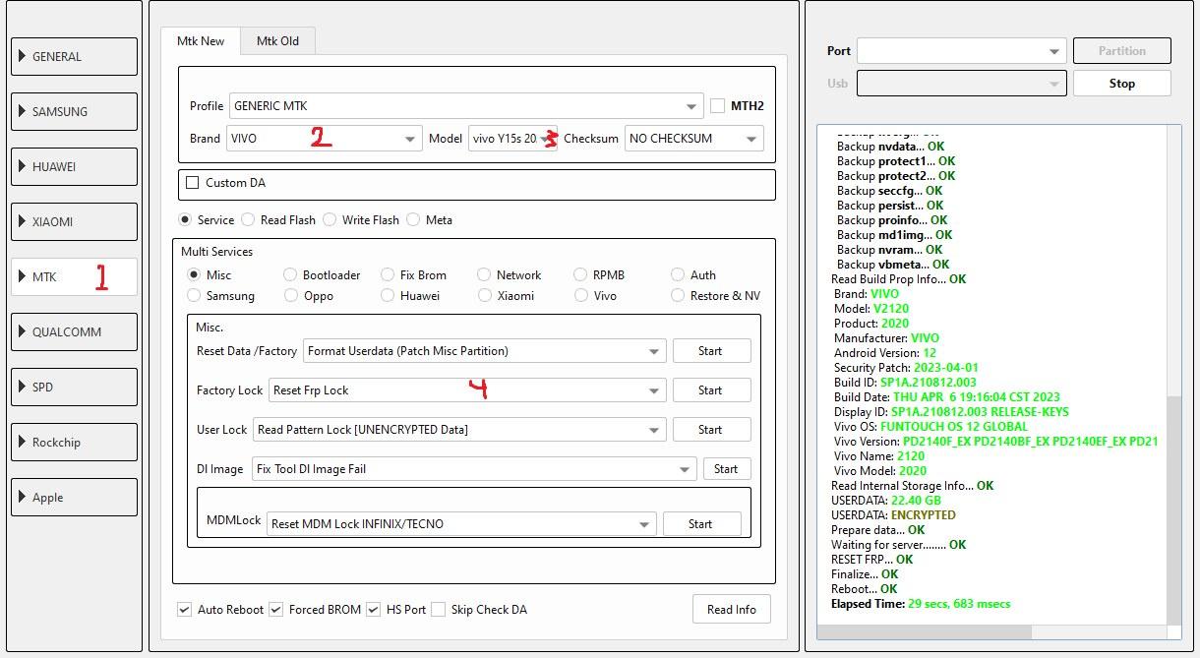Expand the HUAWEI sidebar section

point(75,166)
